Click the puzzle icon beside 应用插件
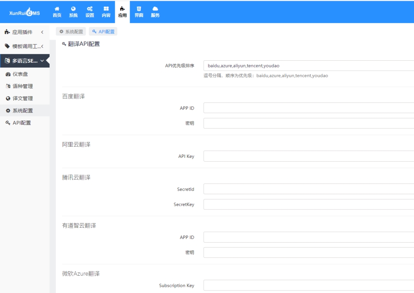414x293 pixels. point(7,32)
